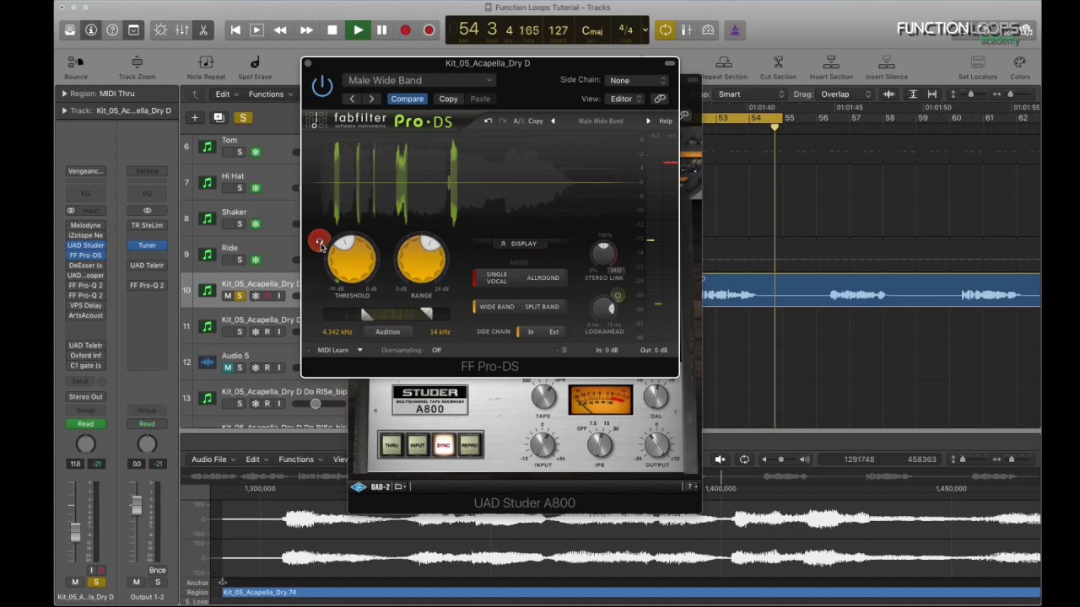Mute the Audio 5 track
Image resolution: width=1080 pixels, height=607 pixels.
click(x=227, y=368)
